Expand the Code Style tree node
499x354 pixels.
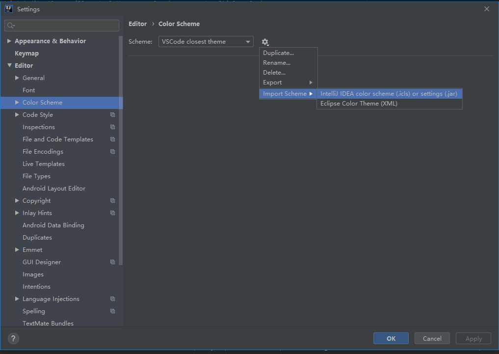pyautogui.click(x=17, y=115)
